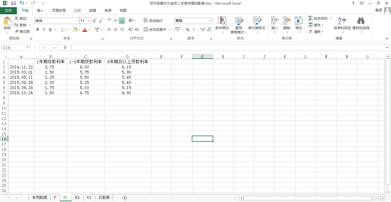Screen dimensions: 391x202
Task: Decrease font size with the small A icon
Action: (101, 21)
